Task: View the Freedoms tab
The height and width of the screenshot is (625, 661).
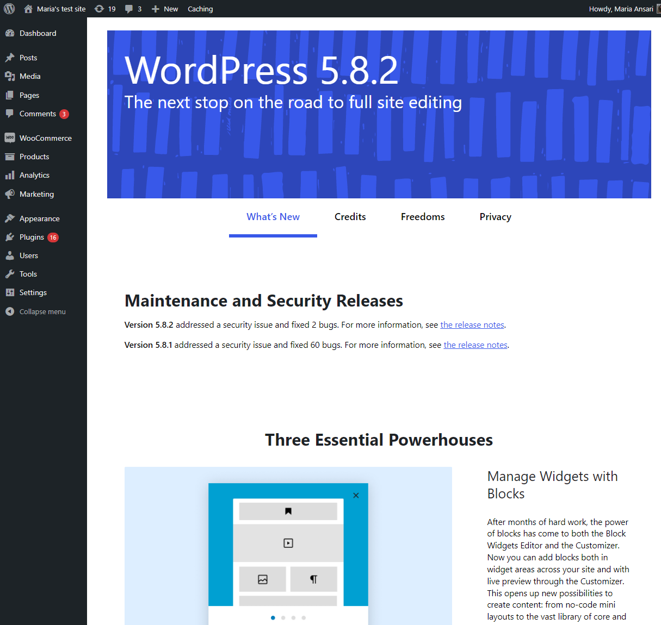Action: coord(423,216)
